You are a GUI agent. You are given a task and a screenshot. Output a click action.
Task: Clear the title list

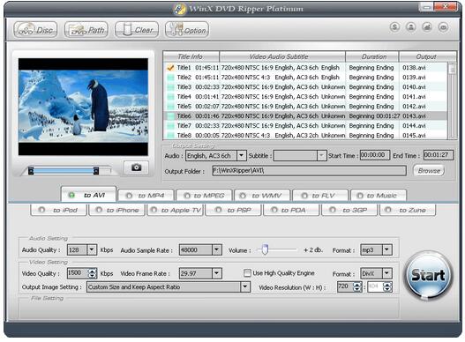point(137,30)
